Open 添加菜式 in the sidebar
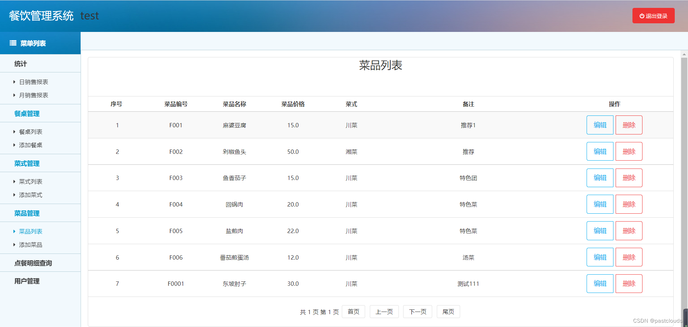The image size is (688, 327). [31, 195]
